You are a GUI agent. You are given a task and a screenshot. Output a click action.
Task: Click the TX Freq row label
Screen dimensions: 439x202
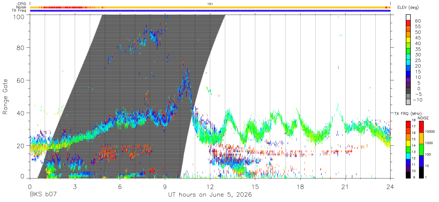[x=19, y=11]
